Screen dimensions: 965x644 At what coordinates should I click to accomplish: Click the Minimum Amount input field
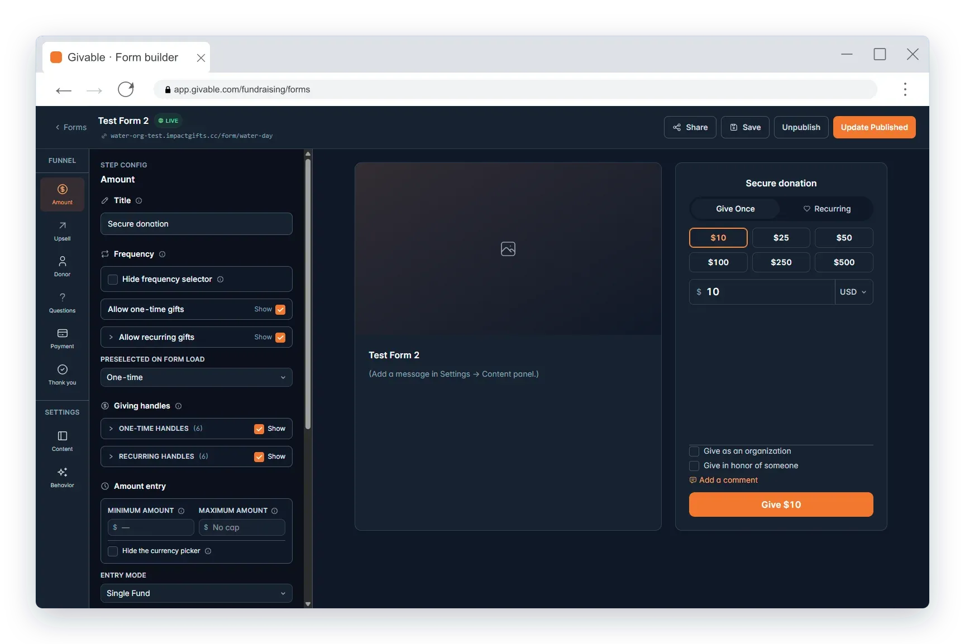click(x=151, y=527)
